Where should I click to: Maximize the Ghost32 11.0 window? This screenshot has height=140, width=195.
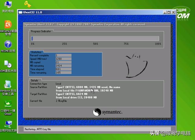pos(168,12)
